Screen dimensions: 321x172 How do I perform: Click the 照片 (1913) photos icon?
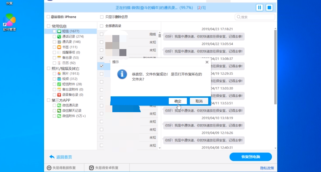tap(59, 74)
